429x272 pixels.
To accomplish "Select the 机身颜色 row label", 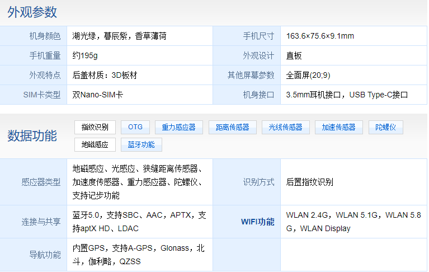I will point(45,36).
